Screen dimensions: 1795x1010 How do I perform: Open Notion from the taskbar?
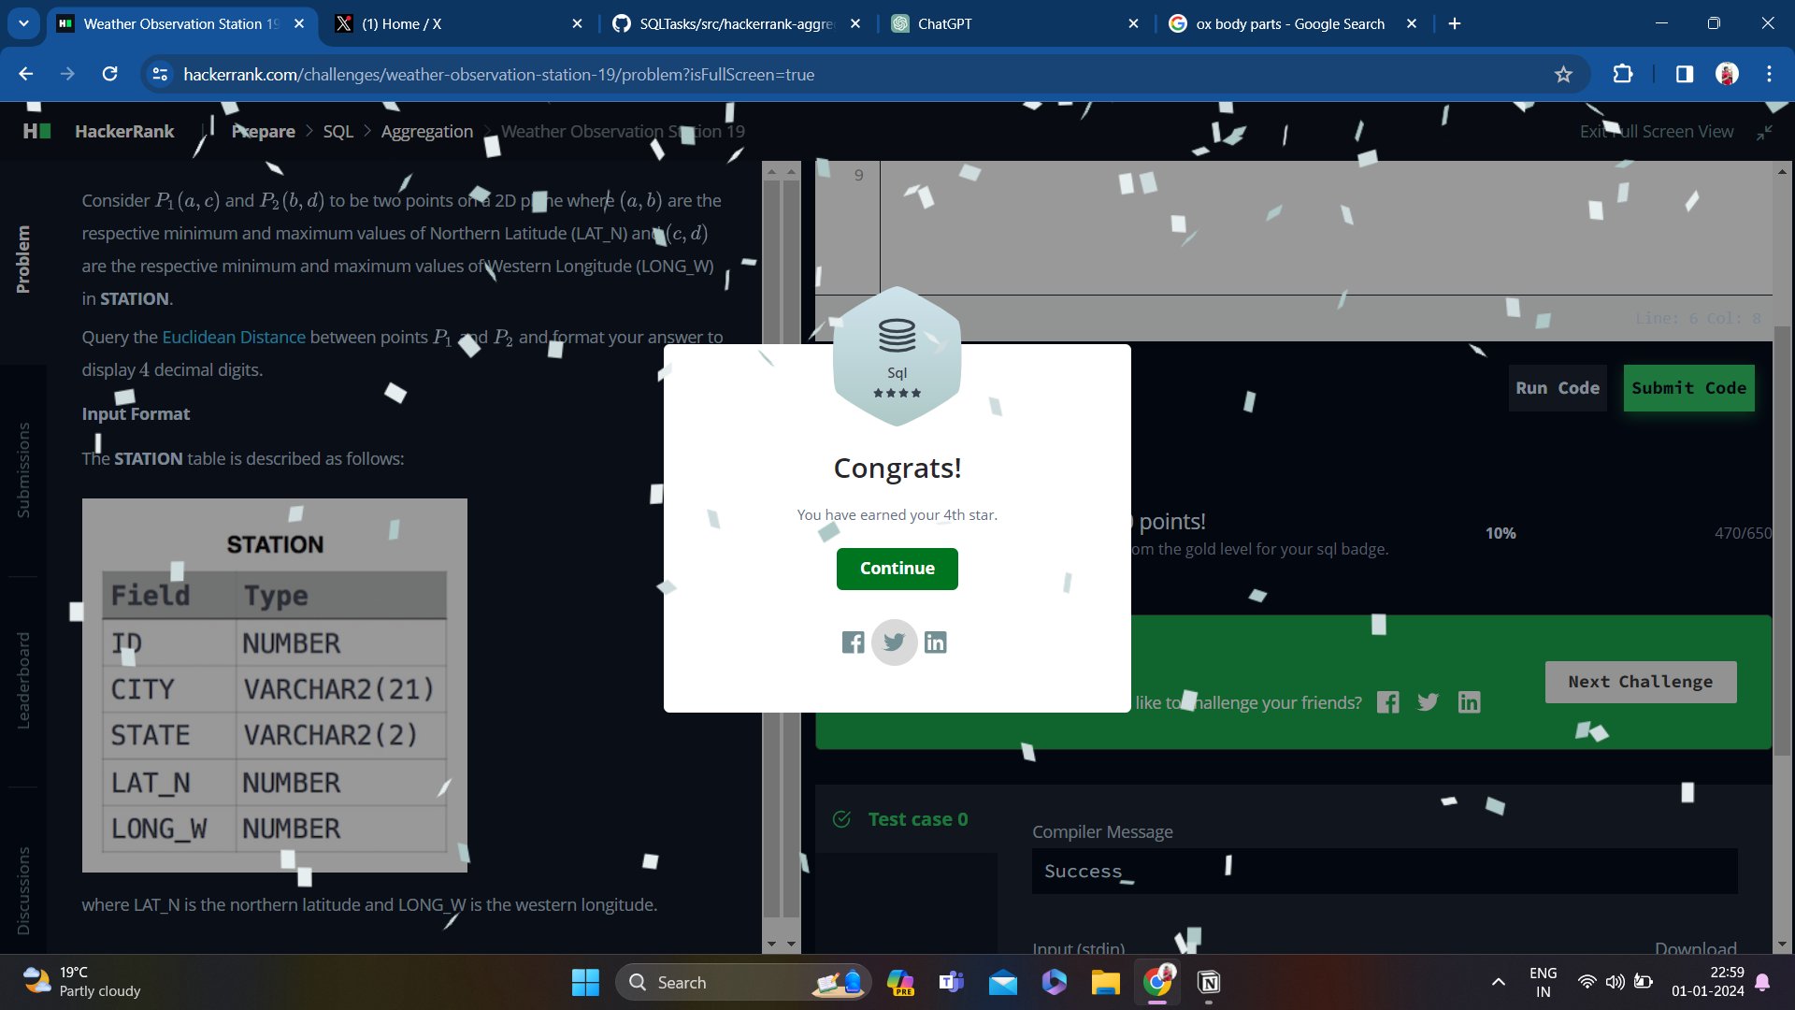point(1209,982)
